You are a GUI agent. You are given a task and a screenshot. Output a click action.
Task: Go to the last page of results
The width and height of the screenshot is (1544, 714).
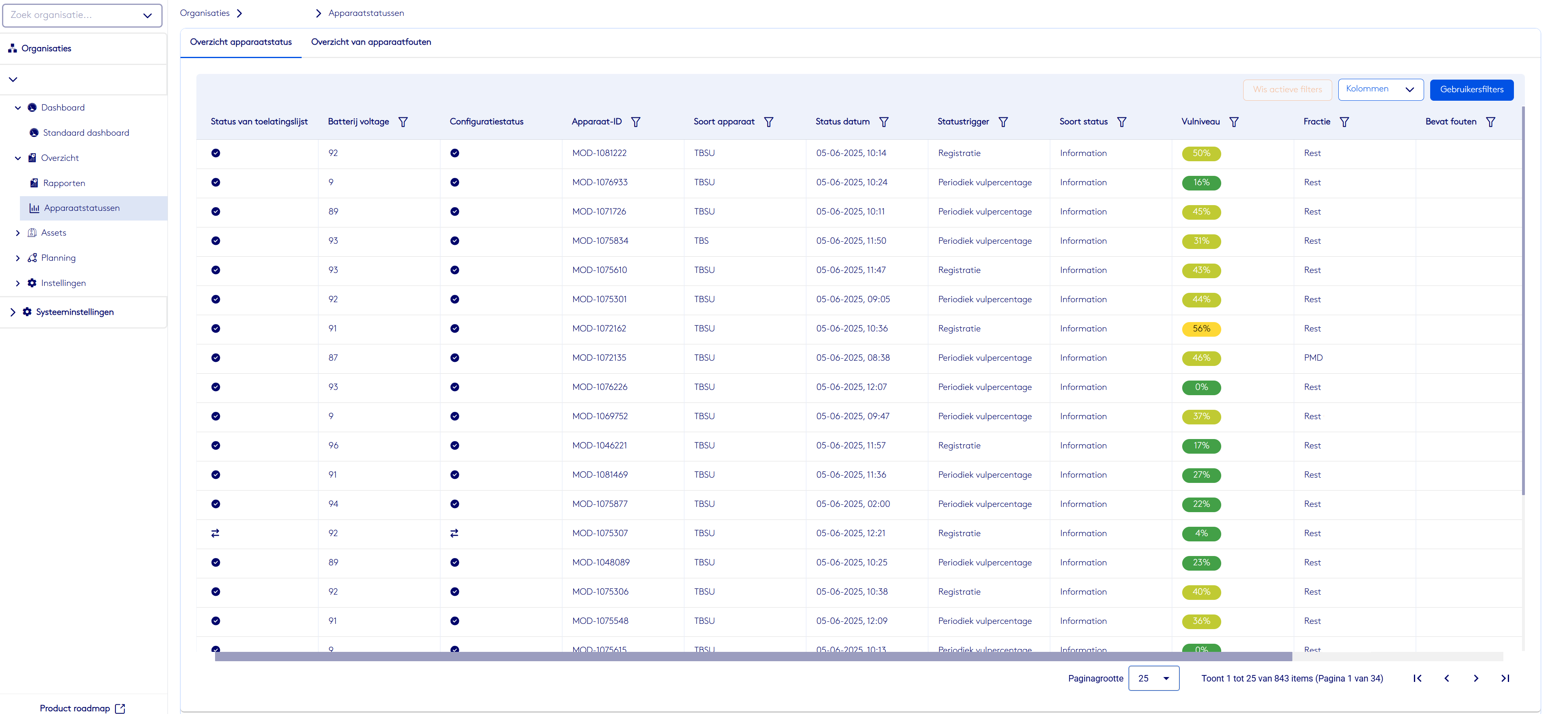point(1505,678)
